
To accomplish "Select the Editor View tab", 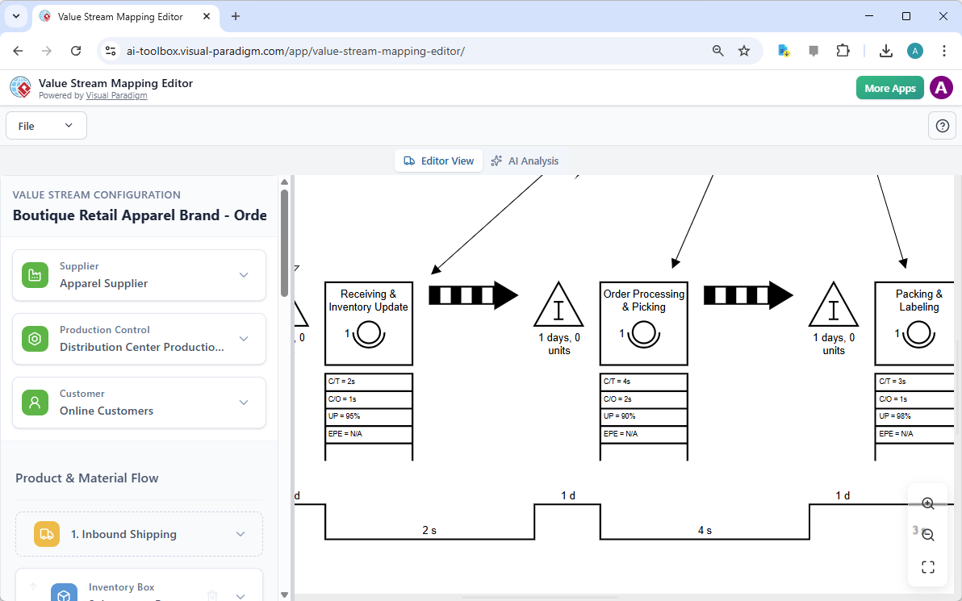I will [x=438, y=161].
